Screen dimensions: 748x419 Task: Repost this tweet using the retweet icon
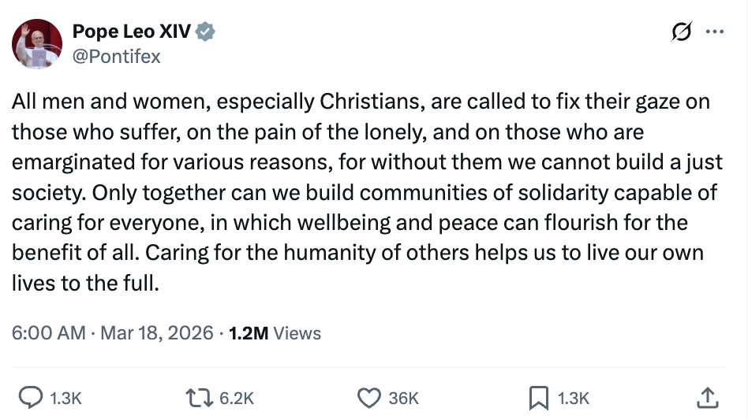(x=200, y=398)
